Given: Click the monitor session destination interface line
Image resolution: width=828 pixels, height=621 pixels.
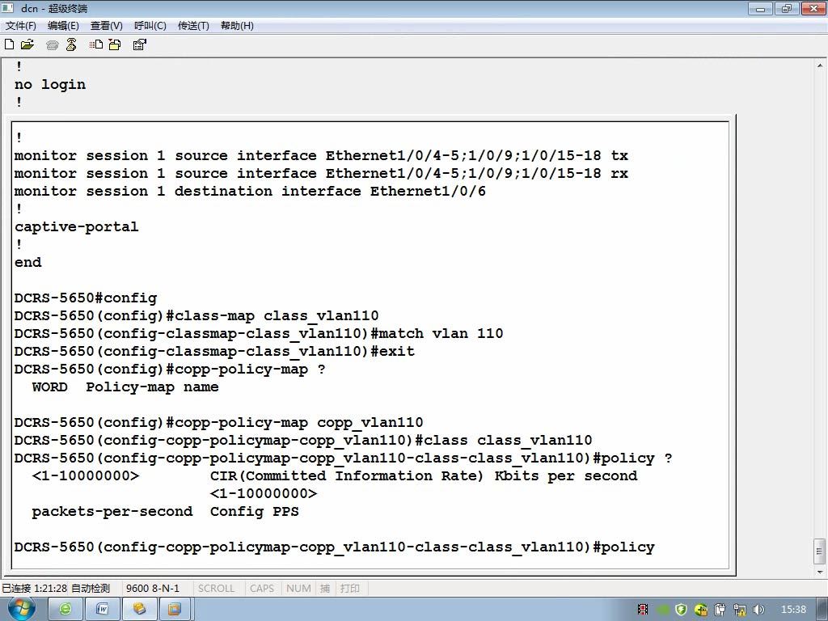Looking at the screenshot, I should (250, 191).
